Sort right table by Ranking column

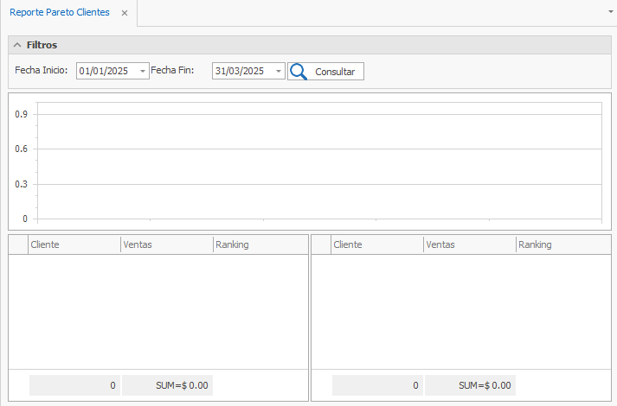coord(562,244)
